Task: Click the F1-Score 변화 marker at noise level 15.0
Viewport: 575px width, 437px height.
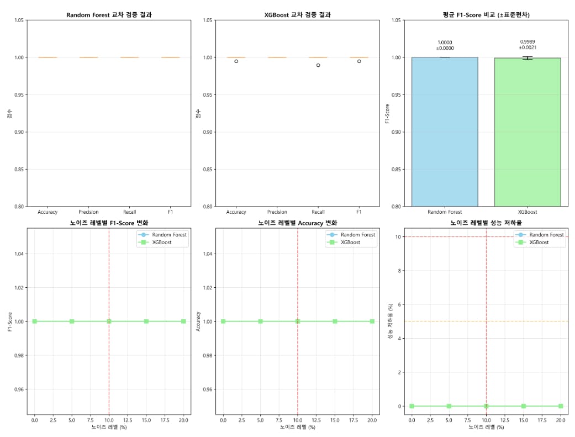Action: click(x=146, y=322)
